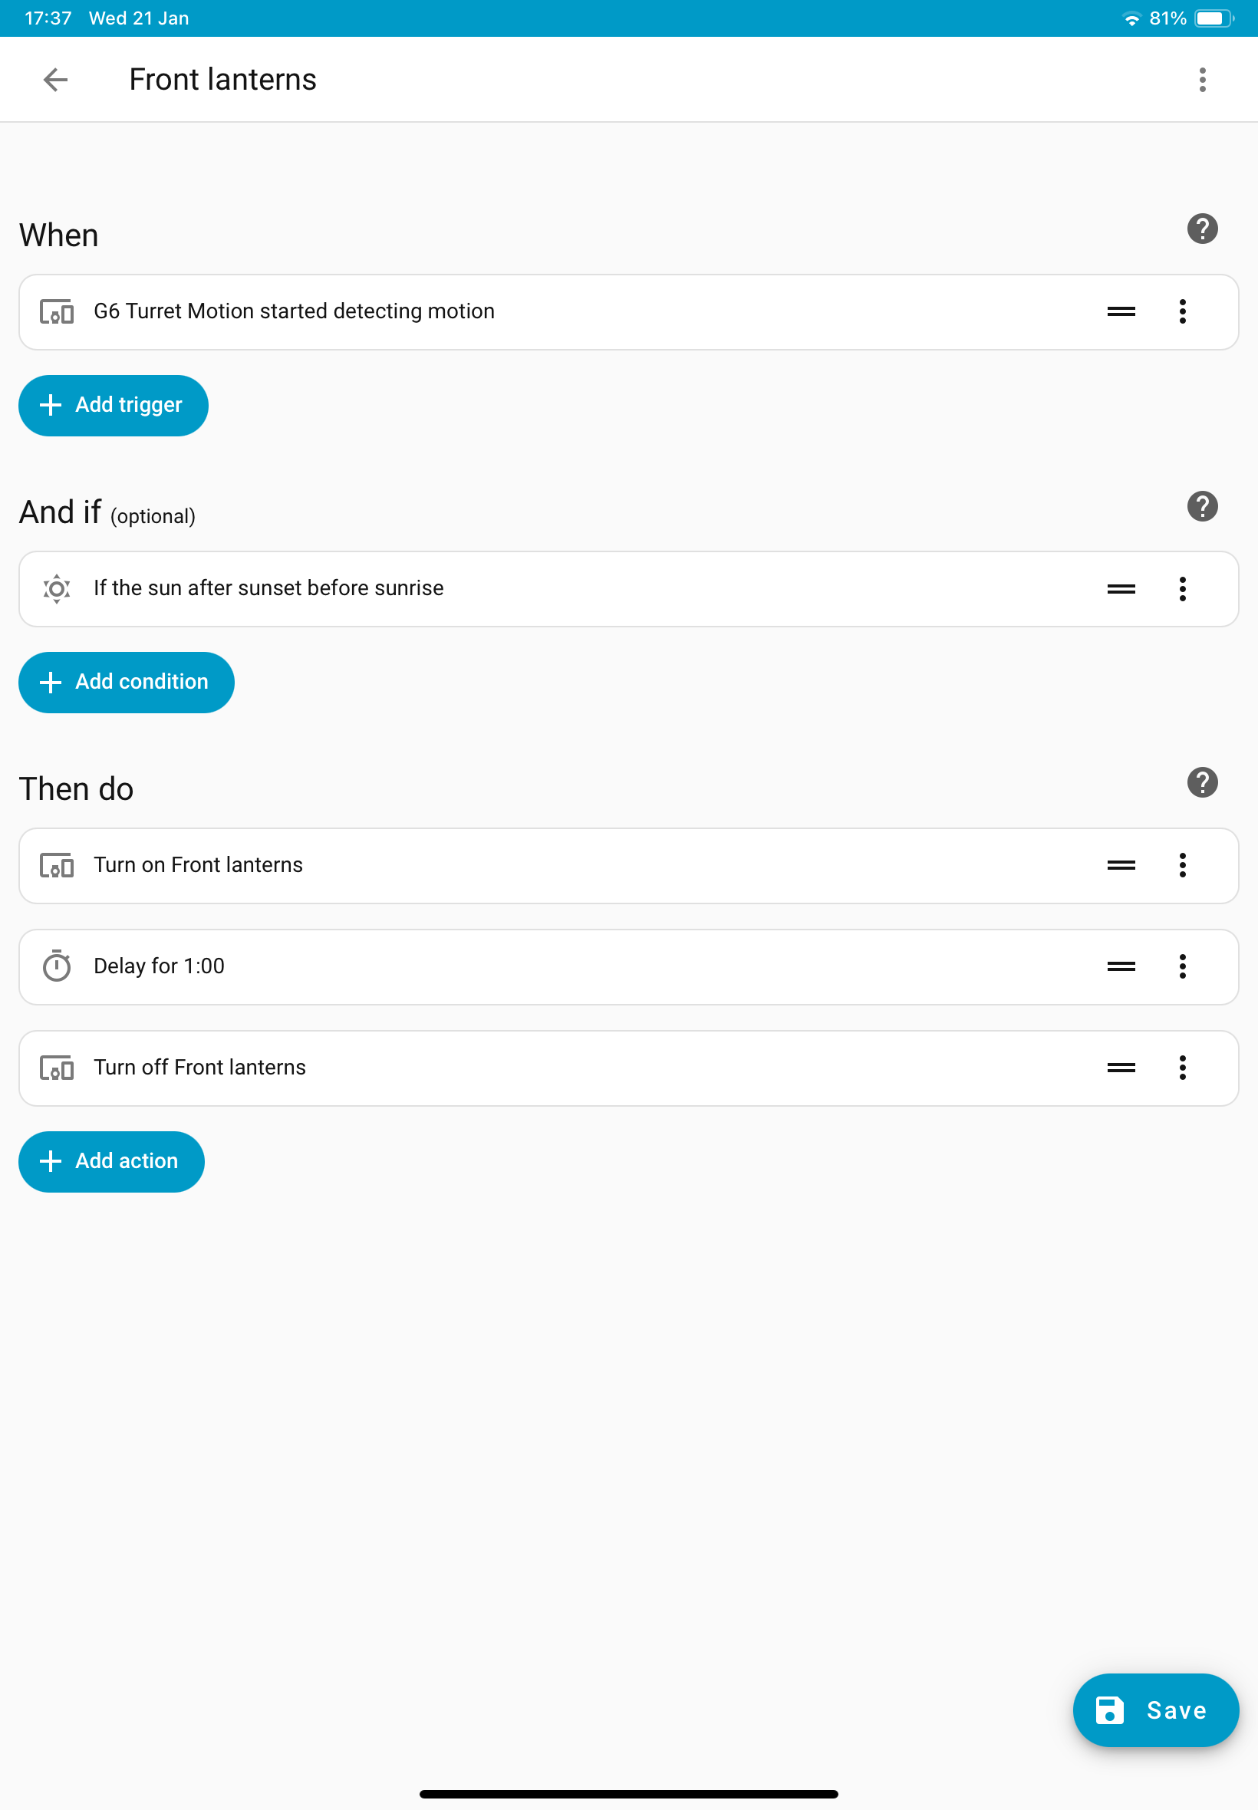Viewport: 1258px width, 1810px height.
Task: Open the automation overflow menu in header
Action: click(1202, 80)
